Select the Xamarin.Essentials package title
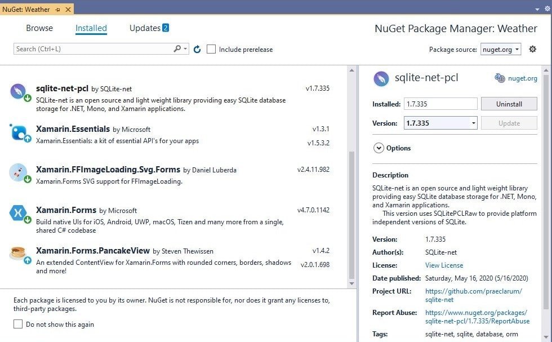The height and width of the screenshot is (342, 552). pyautogui.click(x=73, y=129)
